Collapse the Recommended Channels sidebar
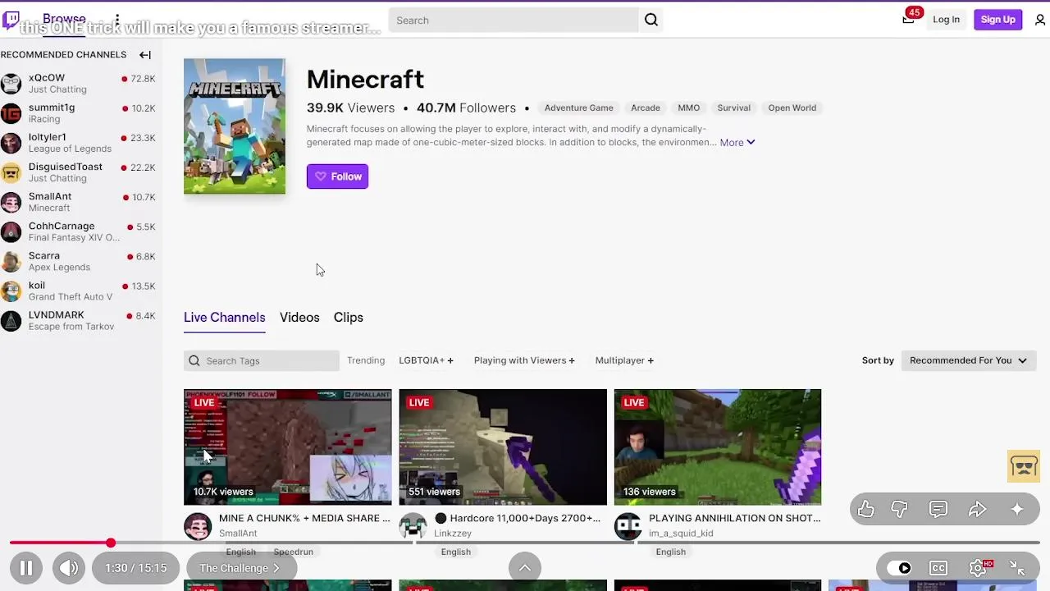This screenshot has width=1050, height=591. (145, 55)
